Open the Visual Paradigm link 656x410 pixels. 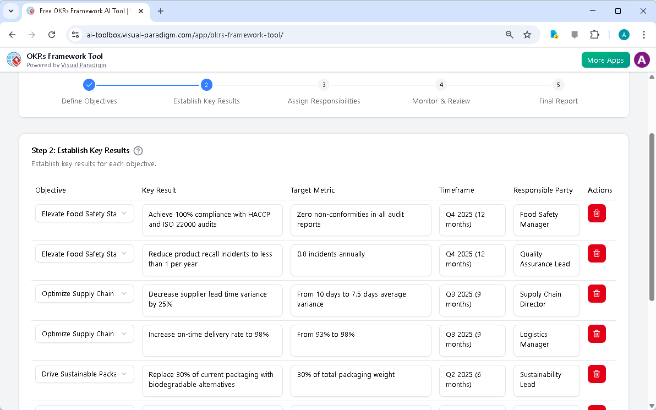pos(83,65)
